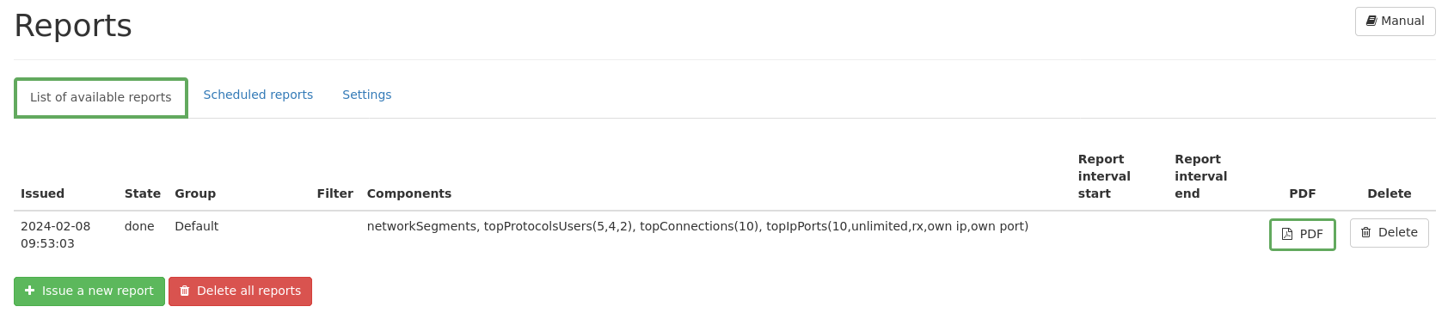This screenshot has height=325, width=1448.
Task: Click the plus icon on Issue a new report
Action: 30,291
